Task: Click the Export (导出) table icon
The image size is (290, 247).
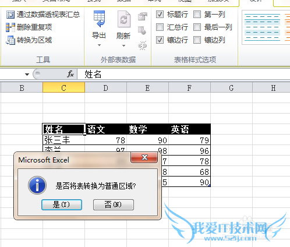Action: [x=99, y=19]
